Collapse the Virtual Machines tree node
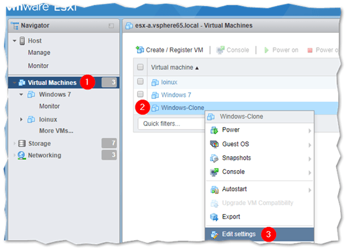 tap(14, 83)
